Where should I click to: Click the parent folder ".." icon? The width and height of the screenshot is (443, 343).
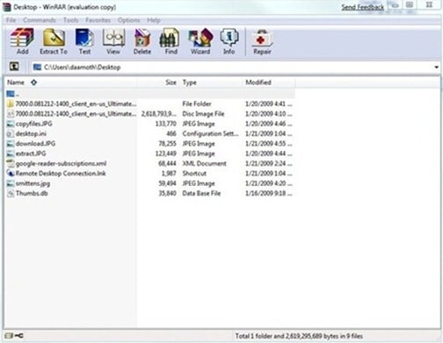pos(11,94)
